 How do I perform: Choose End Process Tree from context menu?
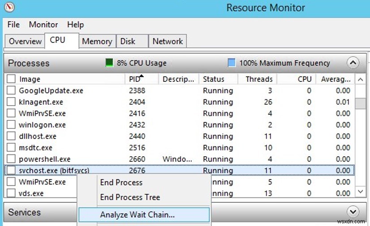(x=130, y=197)
